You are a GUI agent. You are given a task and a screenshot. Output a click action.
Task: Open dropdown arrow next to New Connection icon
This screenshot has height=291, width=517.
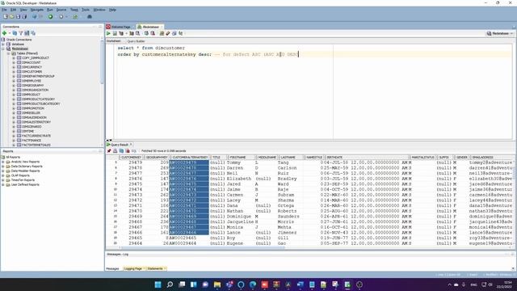(9, 33)
